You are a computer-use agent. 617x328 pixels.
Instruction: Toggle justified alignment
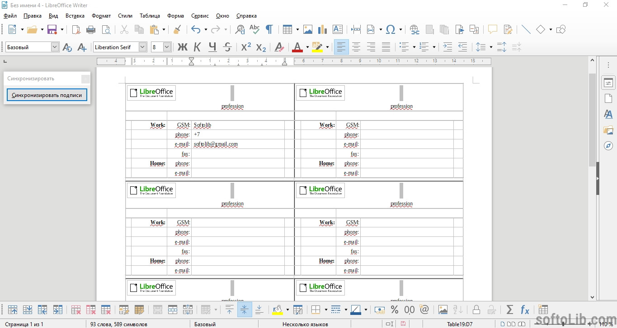pos(386,47)
